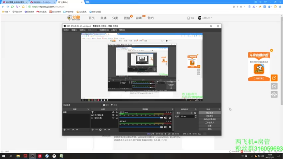Pop out the Controls dock via its header icon
Image resolution: width=283 pixels, height=159 pixels.
[219, 109]
